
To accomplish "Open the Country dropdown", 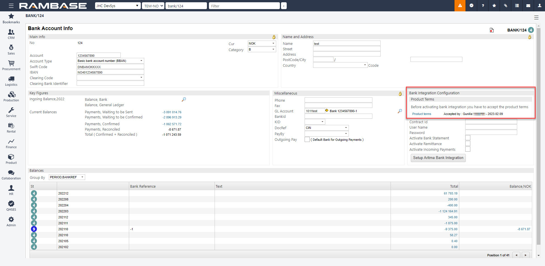I will click(x=340, y=65).
